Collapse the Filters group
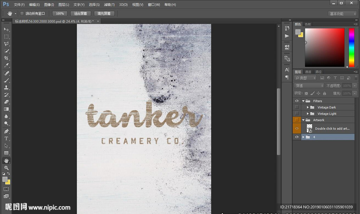This screenshot has width=360, height=214. [x=303, y=101]
